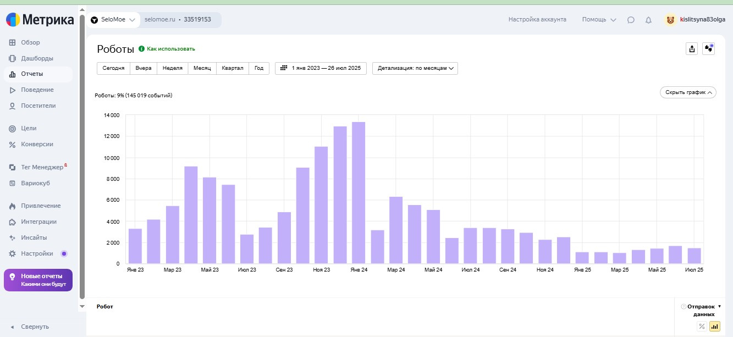Viewport: 733px width, 337px height.
Task: Click the Янв 24 bar in chart
Action: [359, 192]
